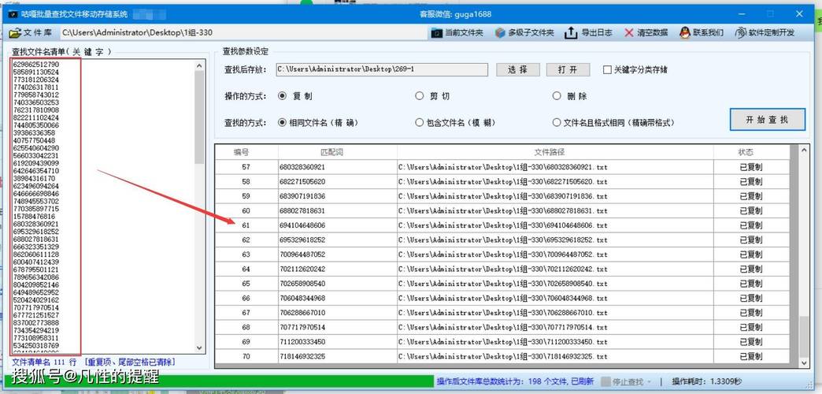The height and width of the screenshot is (394, 822).
Task: Choose 包含文件名（模糊）search mode
Action: pos(419,122)
